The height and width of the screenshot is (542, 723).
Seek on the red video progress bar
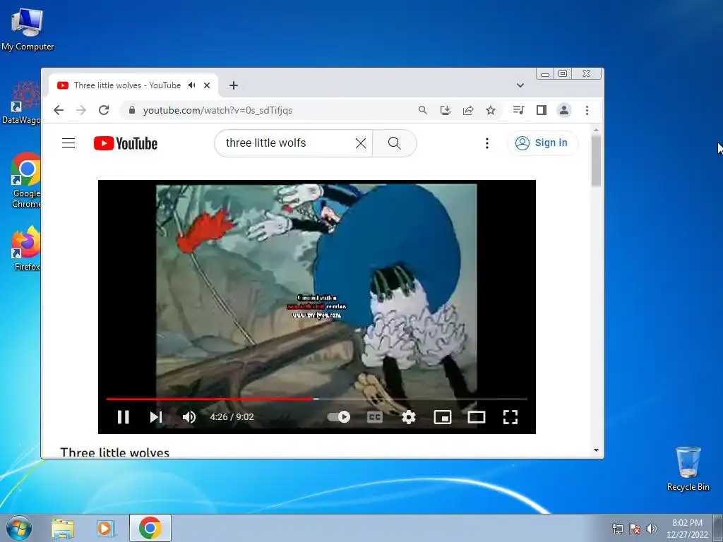[x=317, y=399]
